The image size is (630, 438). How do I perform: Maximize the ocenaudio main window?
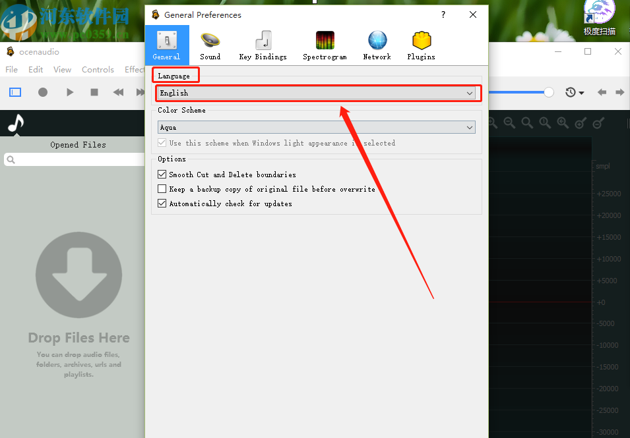588,51
